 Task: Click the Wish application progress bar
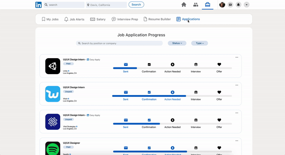click(172, 96)
